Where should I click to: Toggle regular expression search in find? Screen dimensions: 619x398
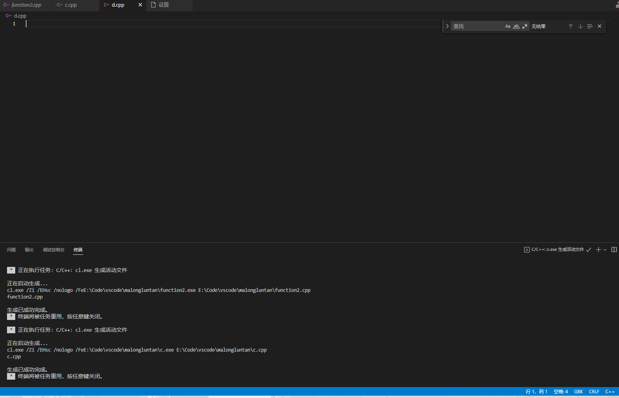[x=525, y=26]
